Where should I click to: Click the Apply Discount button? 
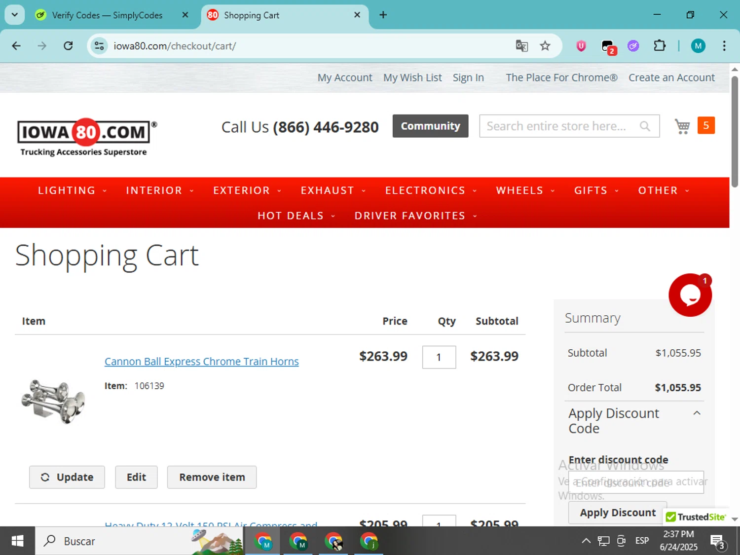click(x=618, y=513)
